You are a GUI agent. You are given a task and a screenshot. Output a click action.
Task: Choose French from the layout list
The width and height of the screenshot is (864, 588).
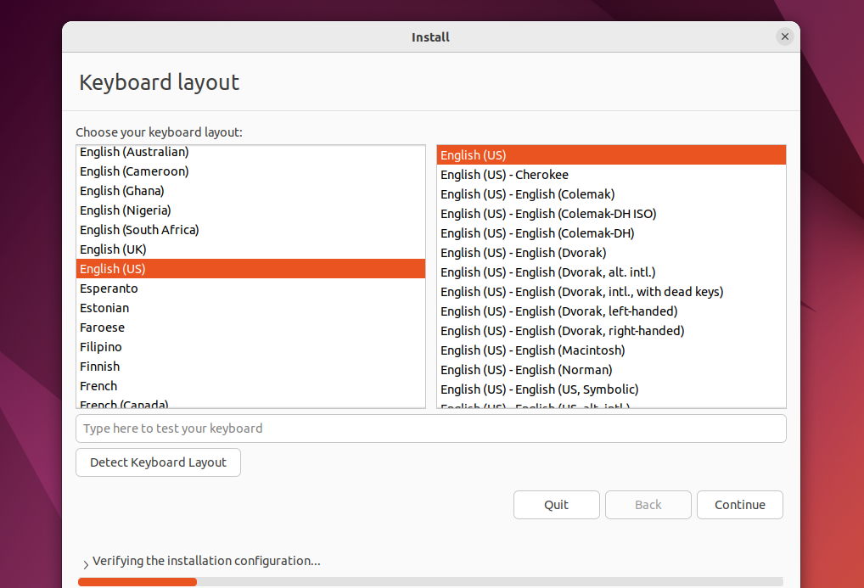[x=250, y=386]
